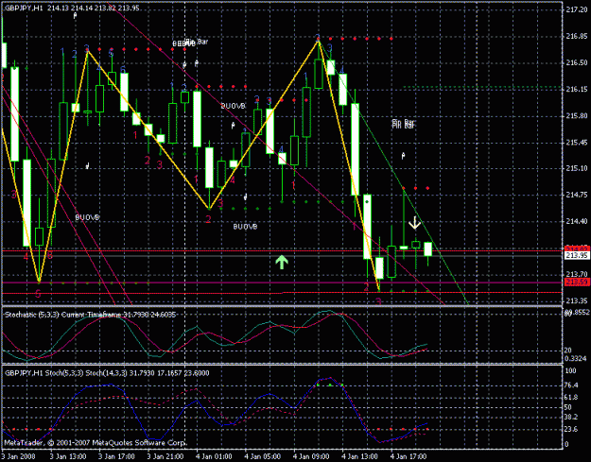Click the 216.50 price axis label
The height and width of the screenshot is (462, 591).
coord(577,63)
